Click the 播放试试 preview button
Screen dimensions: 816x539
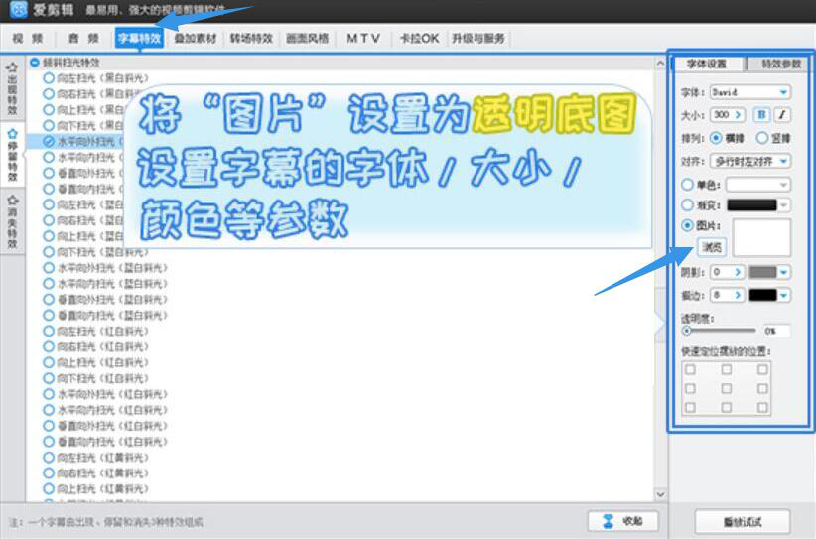[x=743, y=521]
